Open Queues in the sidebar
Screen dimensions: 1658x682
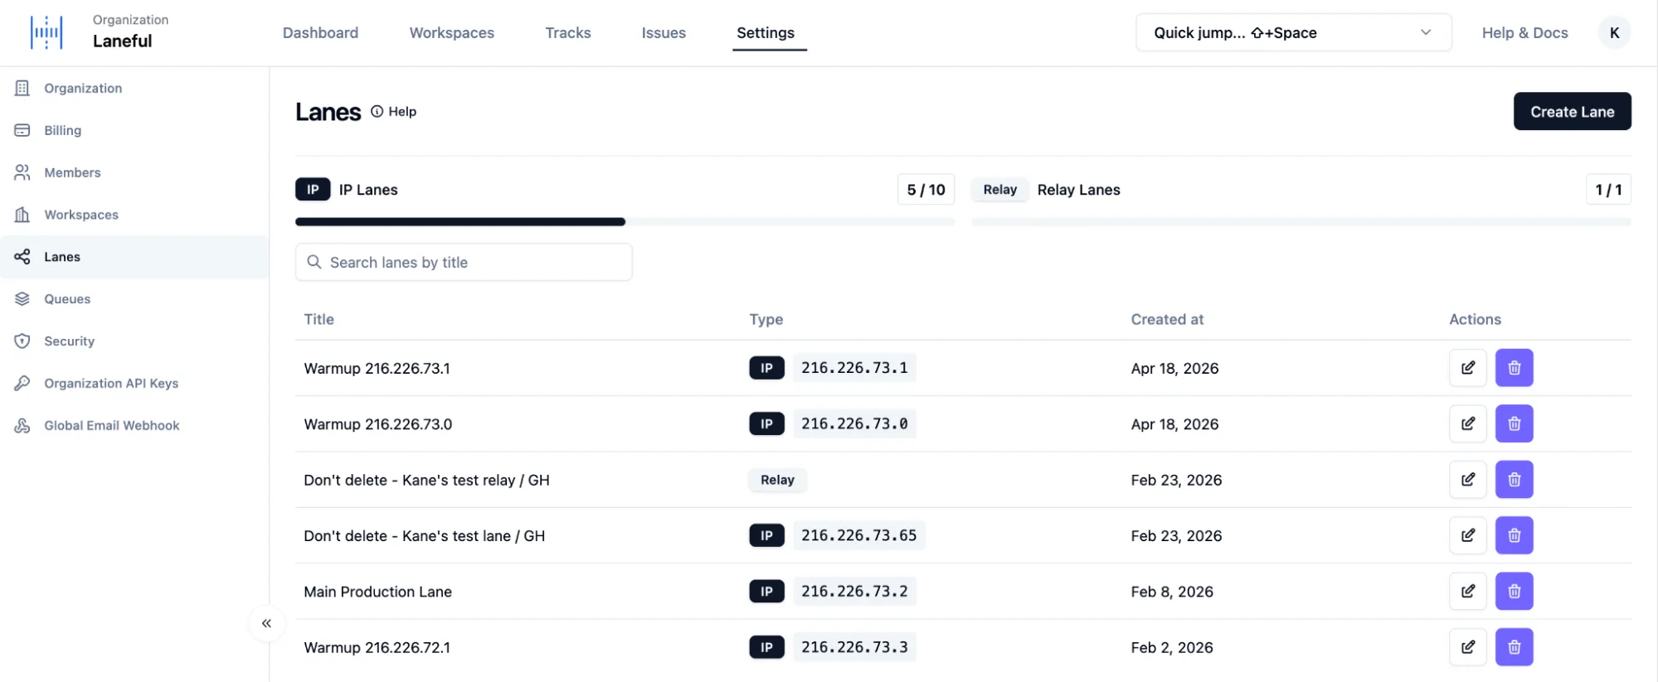(134, 299)
